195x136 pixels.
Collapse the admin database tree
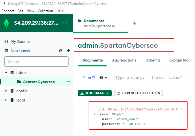[6, 72]
